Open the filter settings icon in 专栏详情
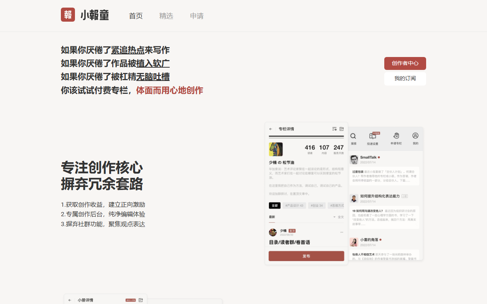487x304 pixels. (x=334, y=129)
